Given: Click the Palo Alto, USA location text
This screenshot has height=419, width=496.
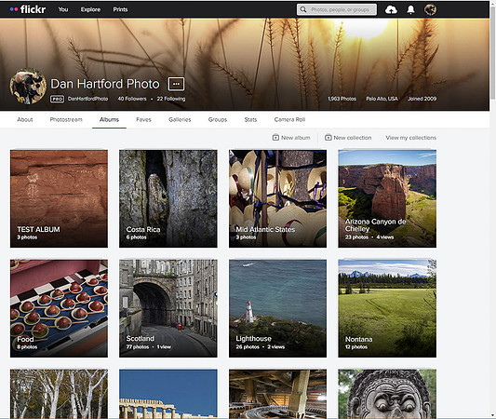Looking at the screenshot, I should click(x=382, y=99).
